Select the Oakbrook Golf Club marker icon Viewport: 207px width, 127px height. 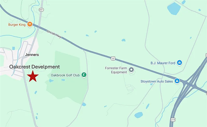click(84, 75)
